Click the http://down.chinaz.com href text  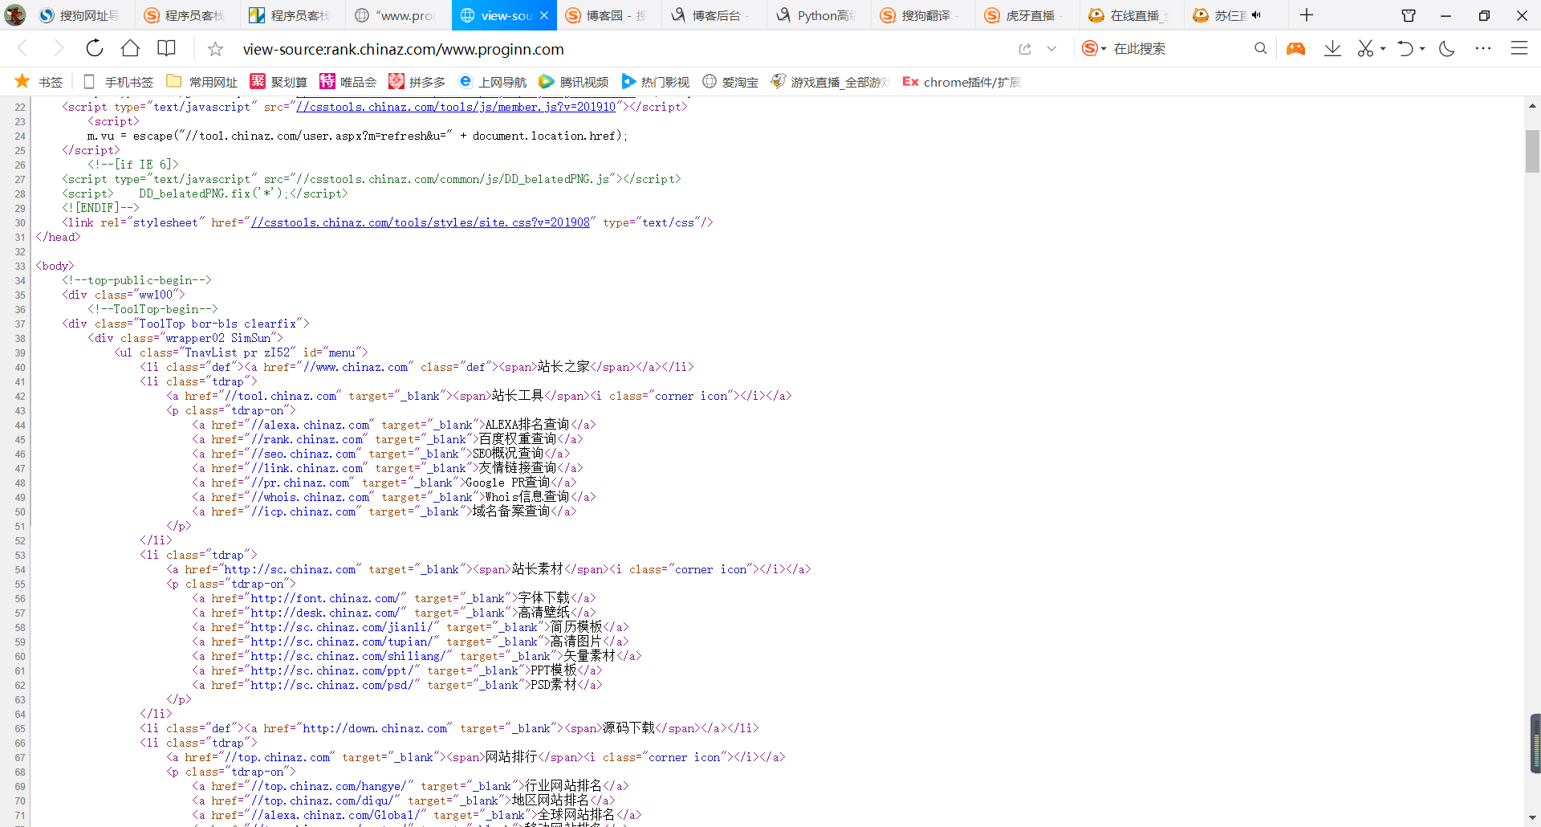(x=375, y=728)
